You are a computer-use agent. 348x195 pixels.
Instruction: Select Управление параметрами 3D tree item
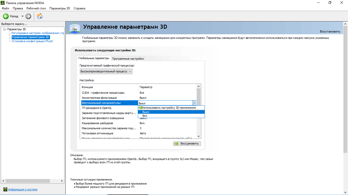31,37
